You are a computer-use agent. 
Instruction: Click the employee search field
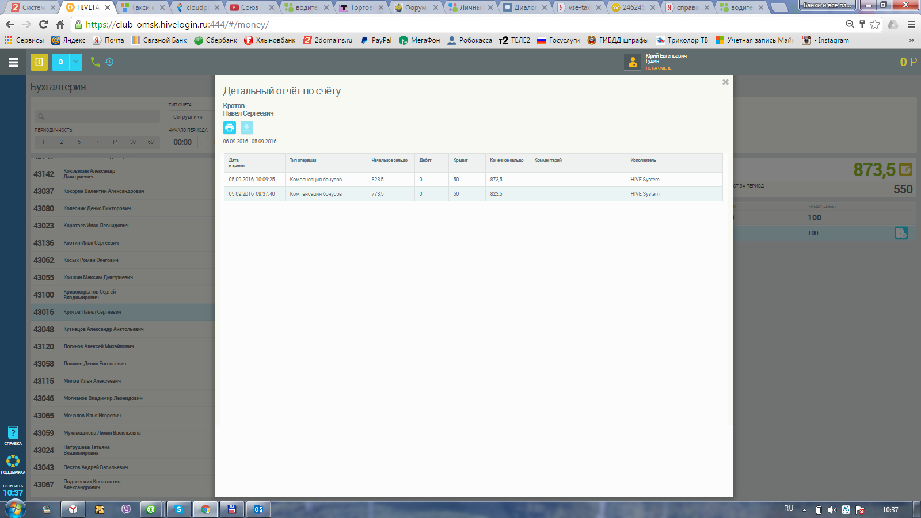click(97, 116)
